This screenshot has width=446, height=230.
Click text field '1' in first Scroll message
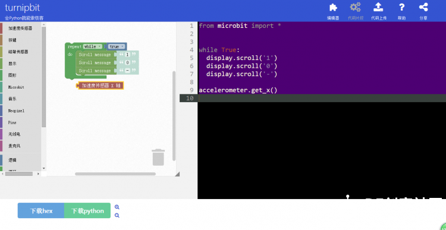(x=127, y=54)
